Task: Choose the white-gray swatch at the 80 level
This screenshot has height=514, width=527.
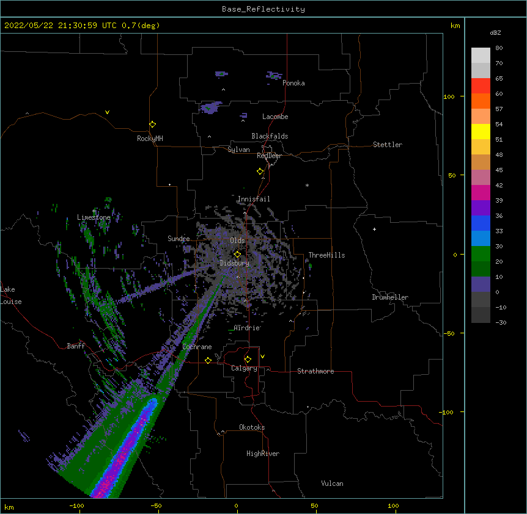Action: tap(481, 55)
